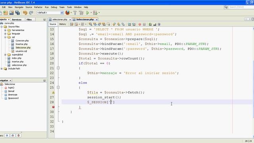The image size is (254, 143).
Task: Close the Seleccionar.php editor tab
Action: pos(96,19)
